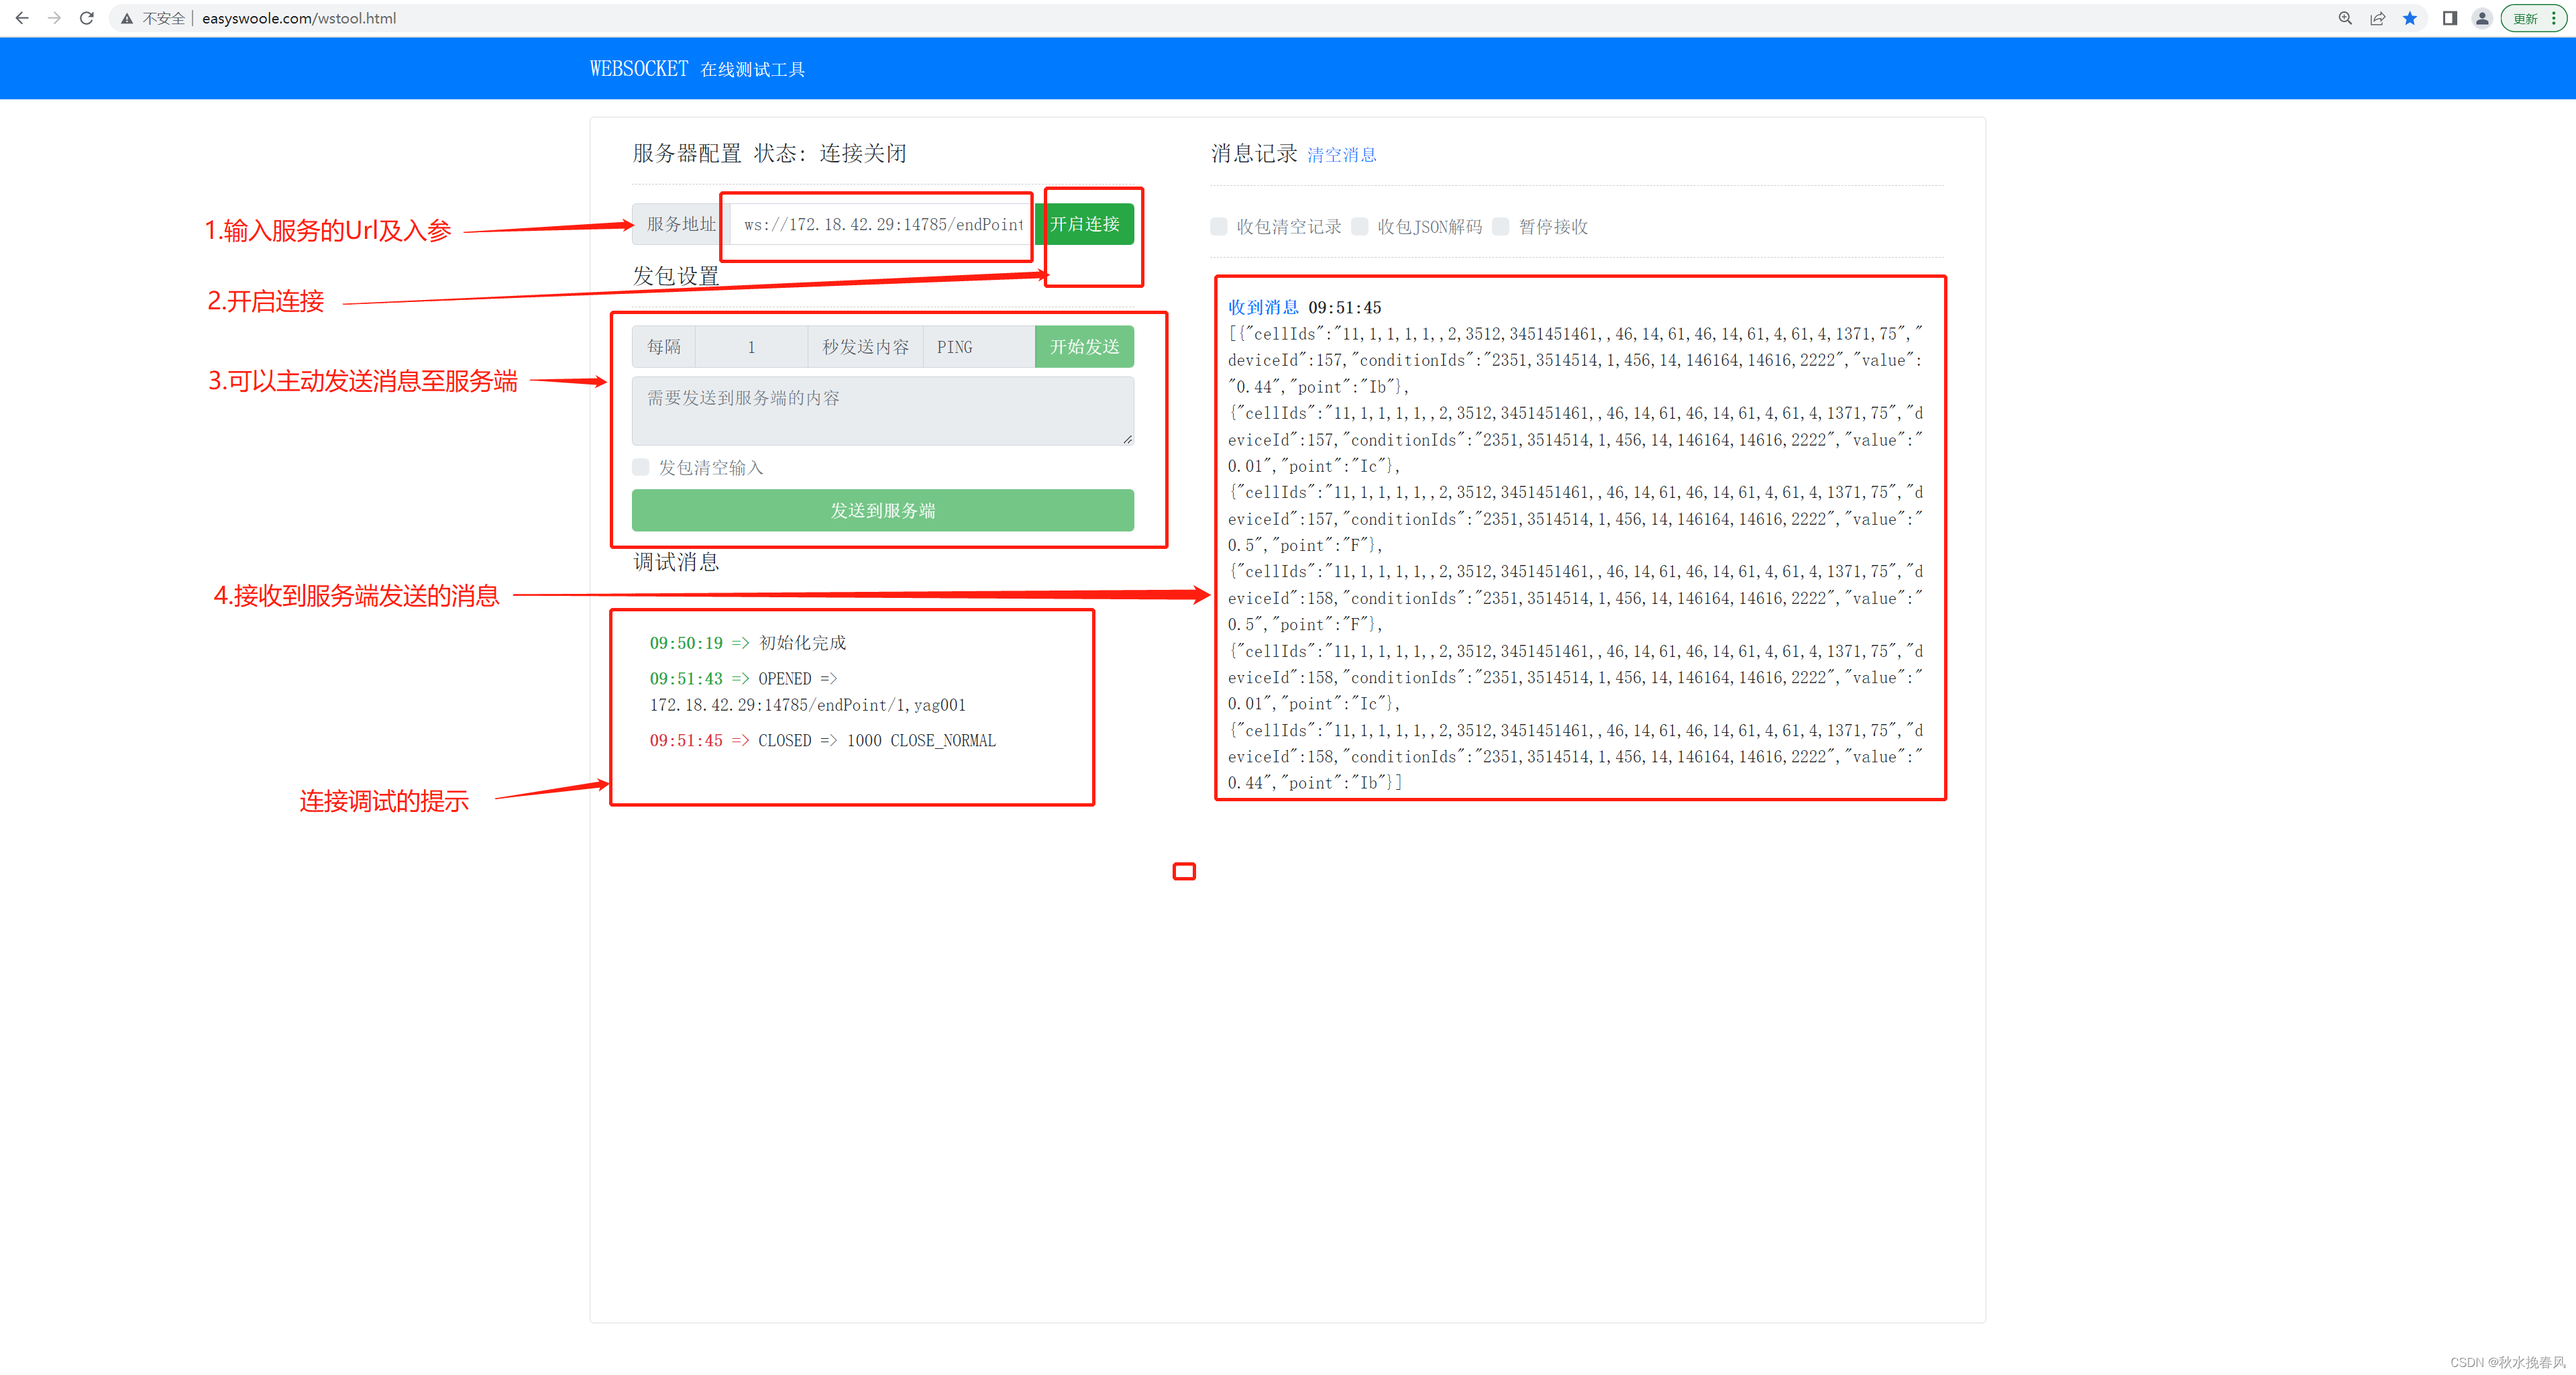Viewport: 2576px width, 1375px height.
Task: Click the 清空消息 link
Action: pyautogui.click(x=1342, y=155)
